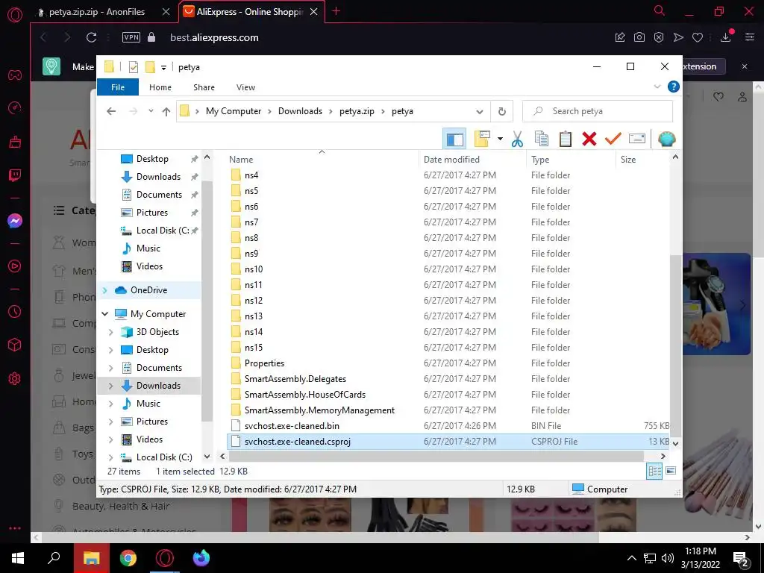Click the Cut scissors icon in Explorer toolbar
764x573 pixels.
[x=517, y=139]
